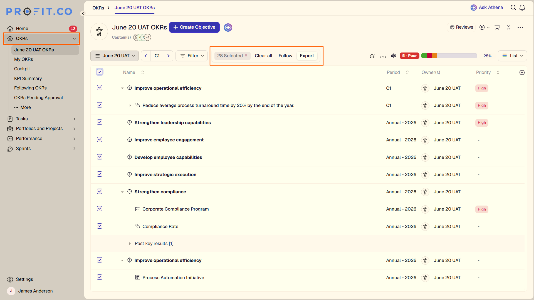The height and width of the screenshot is (300, 534).
Task: Click the 5 - Poor red score badge
Action: click(x=409, y=56)
